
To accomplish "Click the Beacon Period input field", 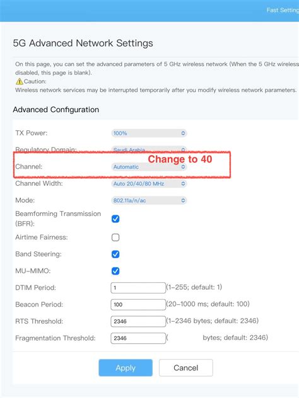I will click(138, 304).
